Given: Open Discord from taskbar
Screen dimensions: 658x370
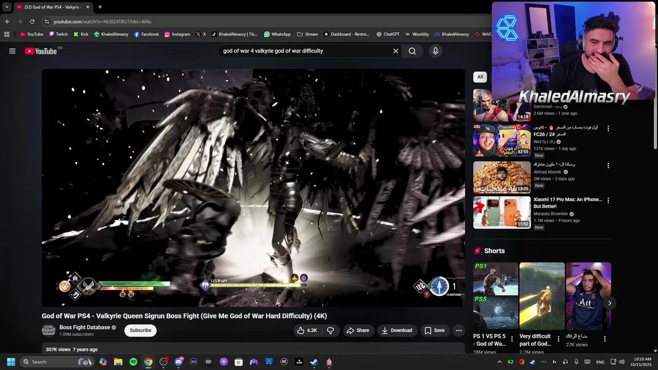Looking at the screenshot, I should pyautogui.click(x=178, y=362).
